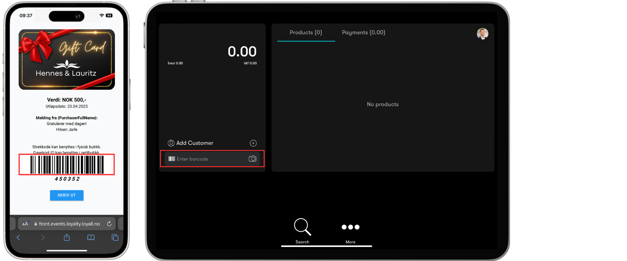Open the camera barcode scanner icon

[x=252, y=159]
